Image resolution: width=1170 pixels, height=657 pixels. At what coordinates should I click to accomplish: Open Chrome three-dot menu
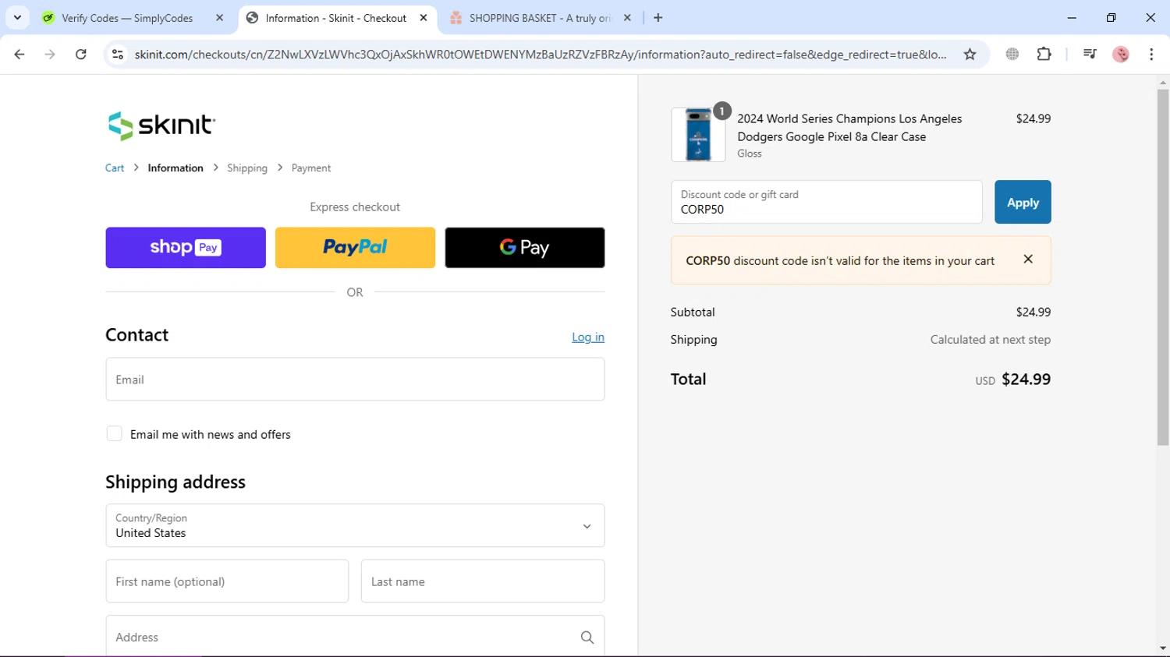pyautogui.click(x=1151, y=55)
